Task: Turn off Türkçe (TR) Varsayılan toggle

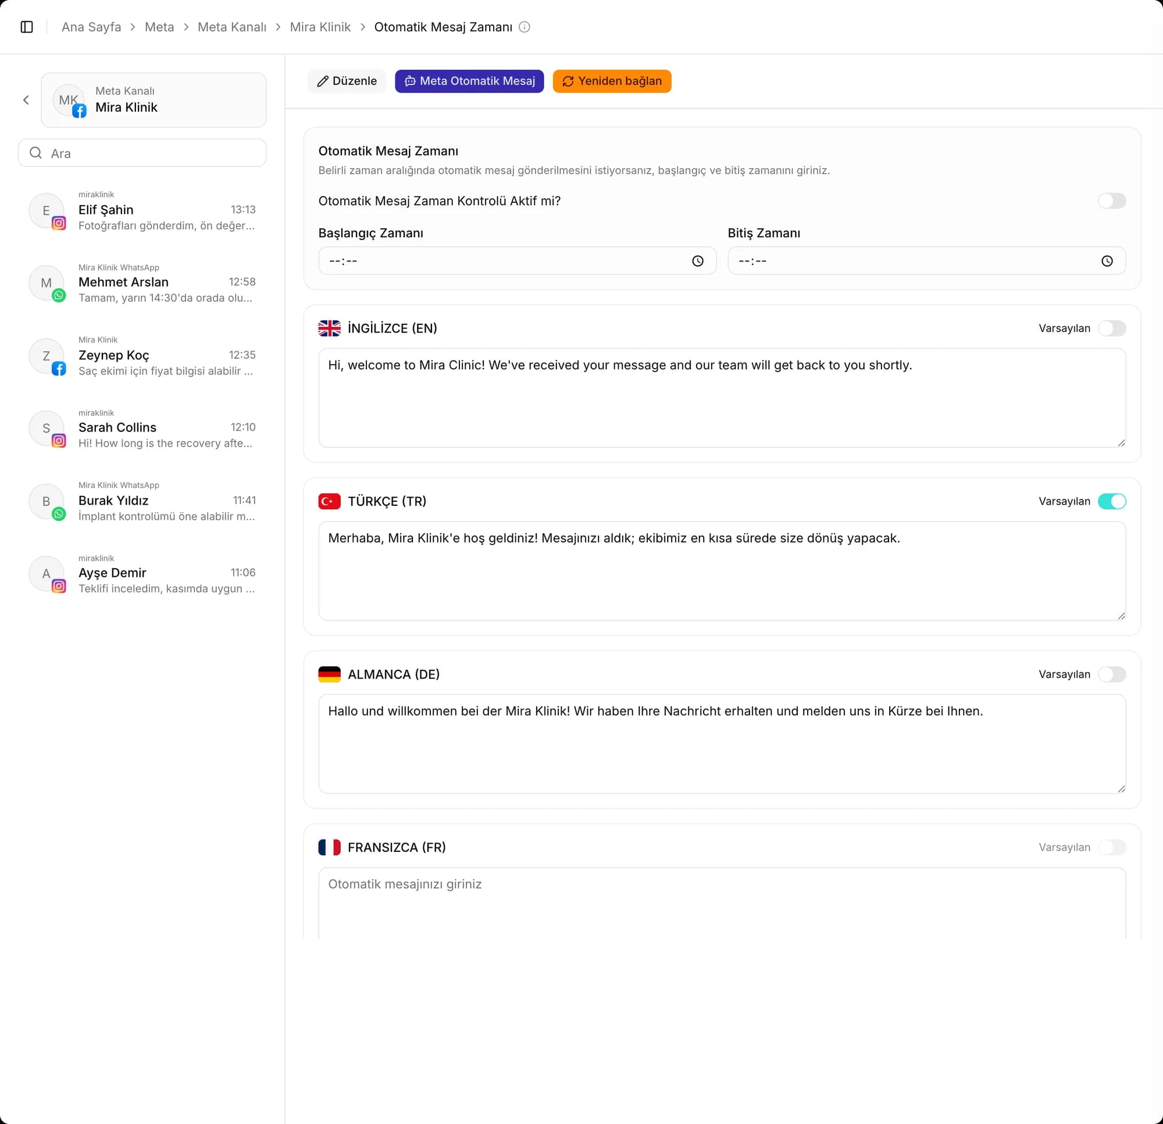Action: coord(1111,501)
